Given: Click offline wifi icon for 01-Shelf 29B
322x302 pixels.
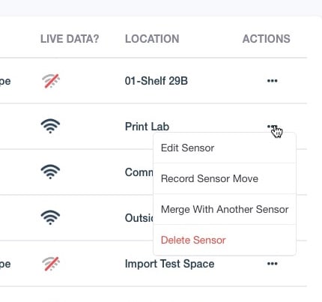Looking at the screenshot, I should pos(51,81).
